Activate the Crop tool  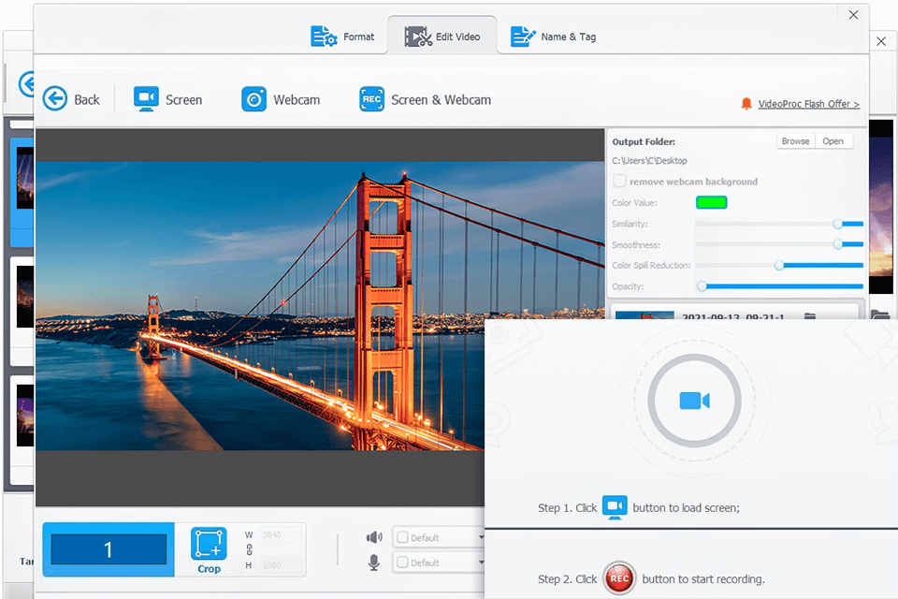209,550
